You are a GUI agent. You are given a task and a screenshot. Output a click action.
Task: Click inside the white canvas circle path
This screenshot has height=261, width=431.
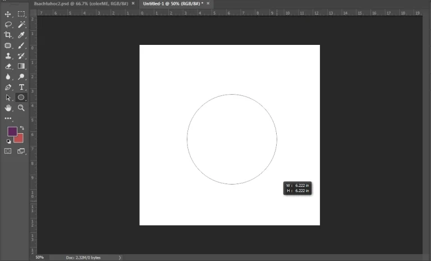click(232, 139)
